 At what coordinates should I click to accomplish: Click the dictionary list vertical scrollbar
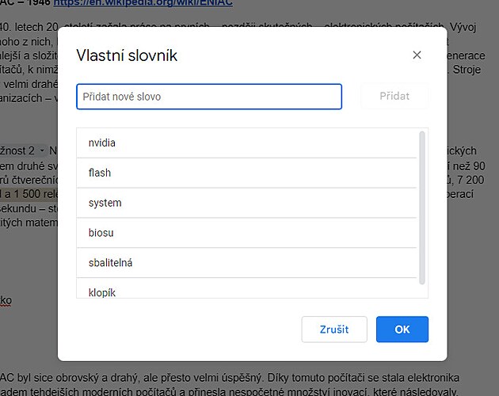tap(422, 208)
